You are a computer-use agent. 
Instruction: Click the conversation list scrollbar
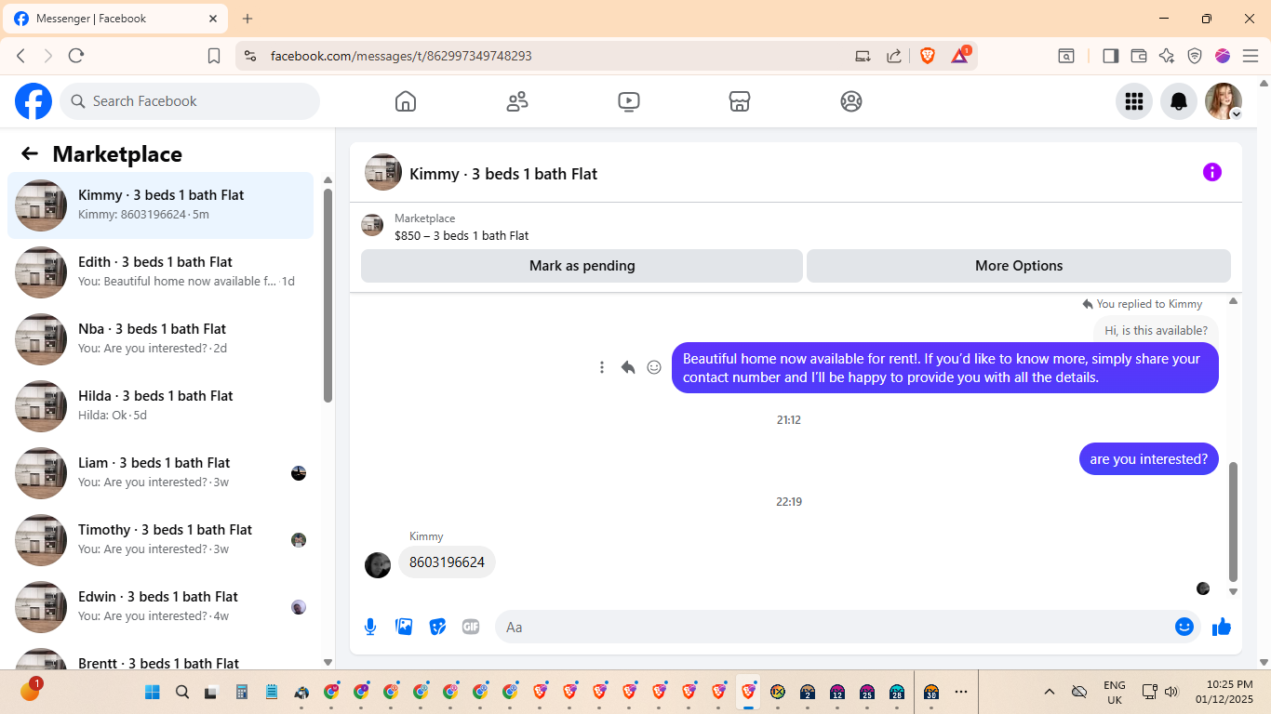328,296
